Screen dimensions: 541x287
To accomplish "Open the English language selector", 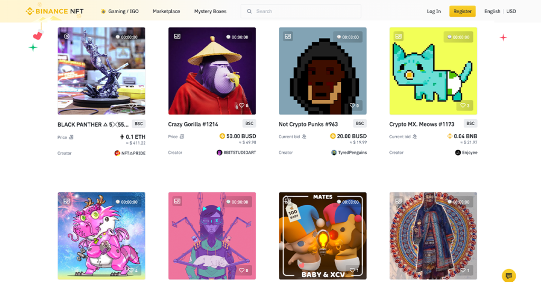I will pos(492,12).
